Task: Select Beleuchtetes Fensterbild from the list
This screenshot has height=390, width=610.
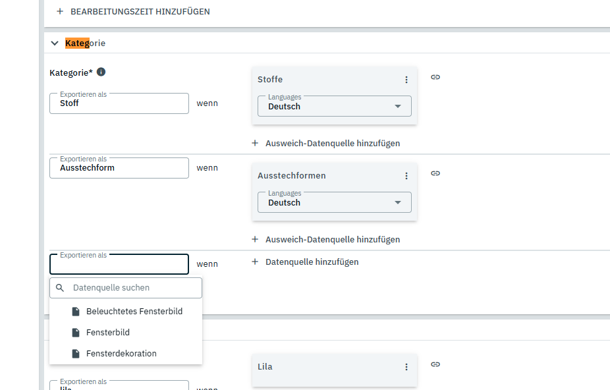Action: tap(134, 311)
